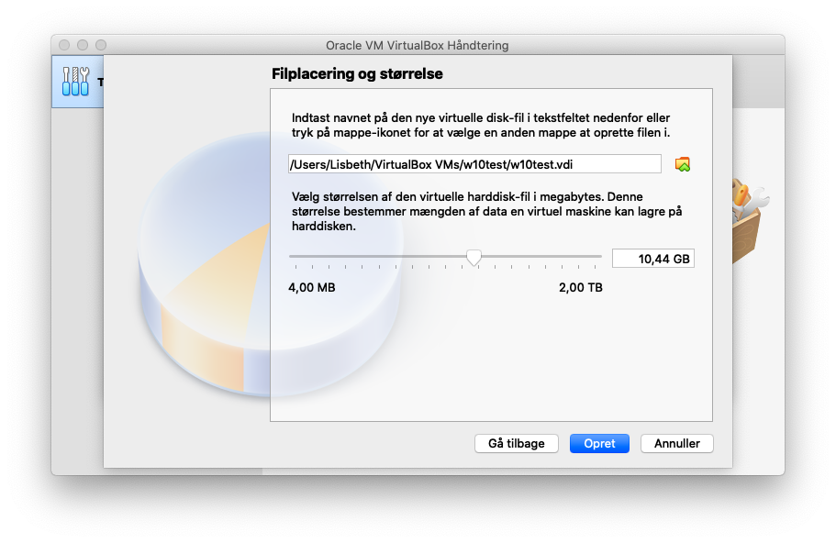836x543 pixels.
Task: Click the minimize window button
Action: (83, 45)
